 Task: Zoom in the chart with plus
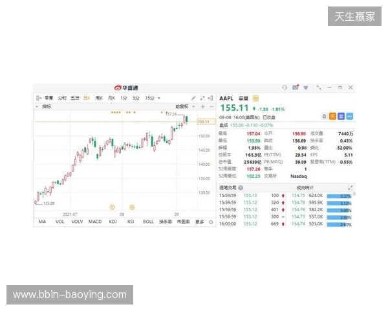point(203,107)
